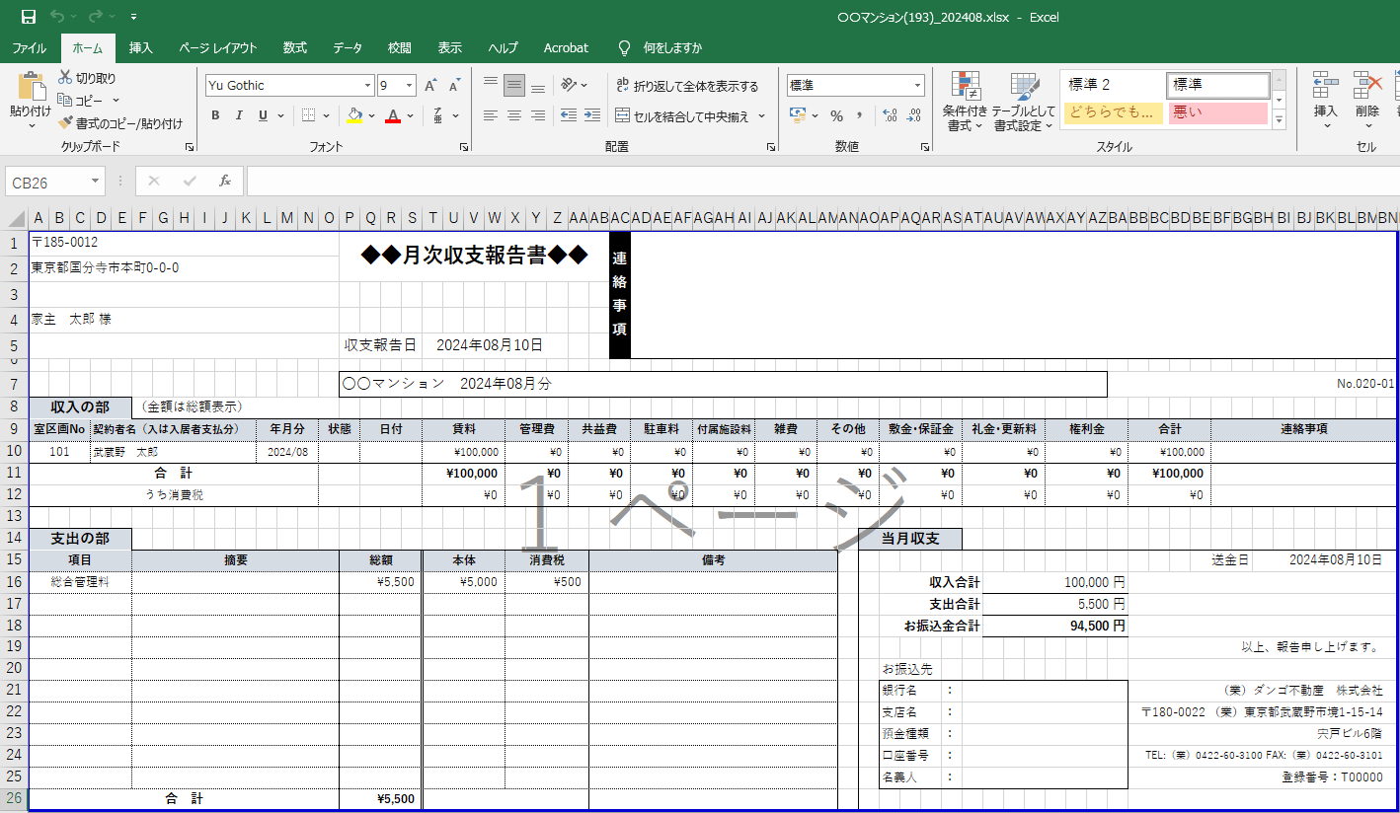Open the 数式 ribbon tab

click(x=294, y=47)
